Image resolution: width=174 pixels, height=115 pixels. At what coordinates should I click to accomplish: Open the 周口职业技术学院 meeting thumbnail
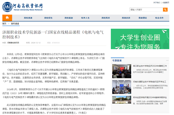(122, 71)
